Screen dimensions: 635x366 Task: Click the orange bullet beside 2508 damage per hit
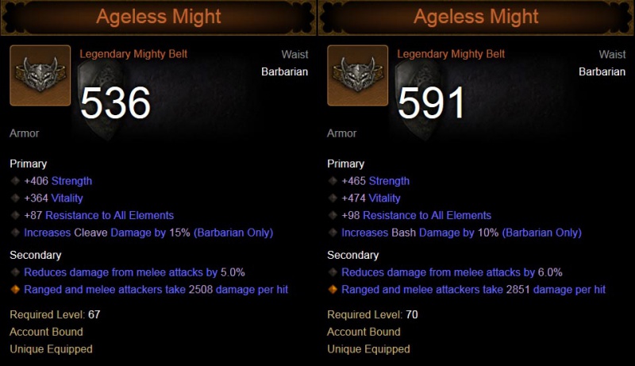coord(15,290)
